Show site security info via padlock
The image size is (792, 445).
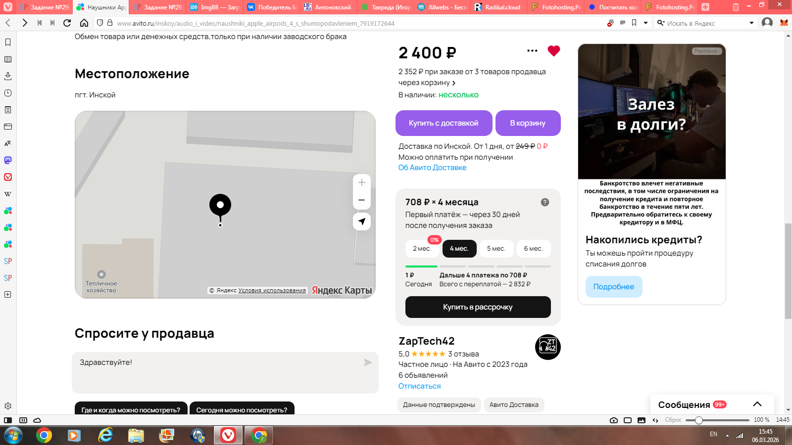110,23
